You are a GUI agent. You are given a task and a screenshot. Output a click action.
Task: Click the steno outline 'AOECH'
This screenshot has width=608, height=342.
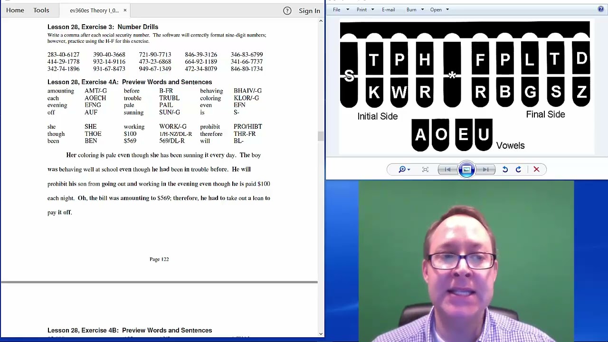point(95,98)
